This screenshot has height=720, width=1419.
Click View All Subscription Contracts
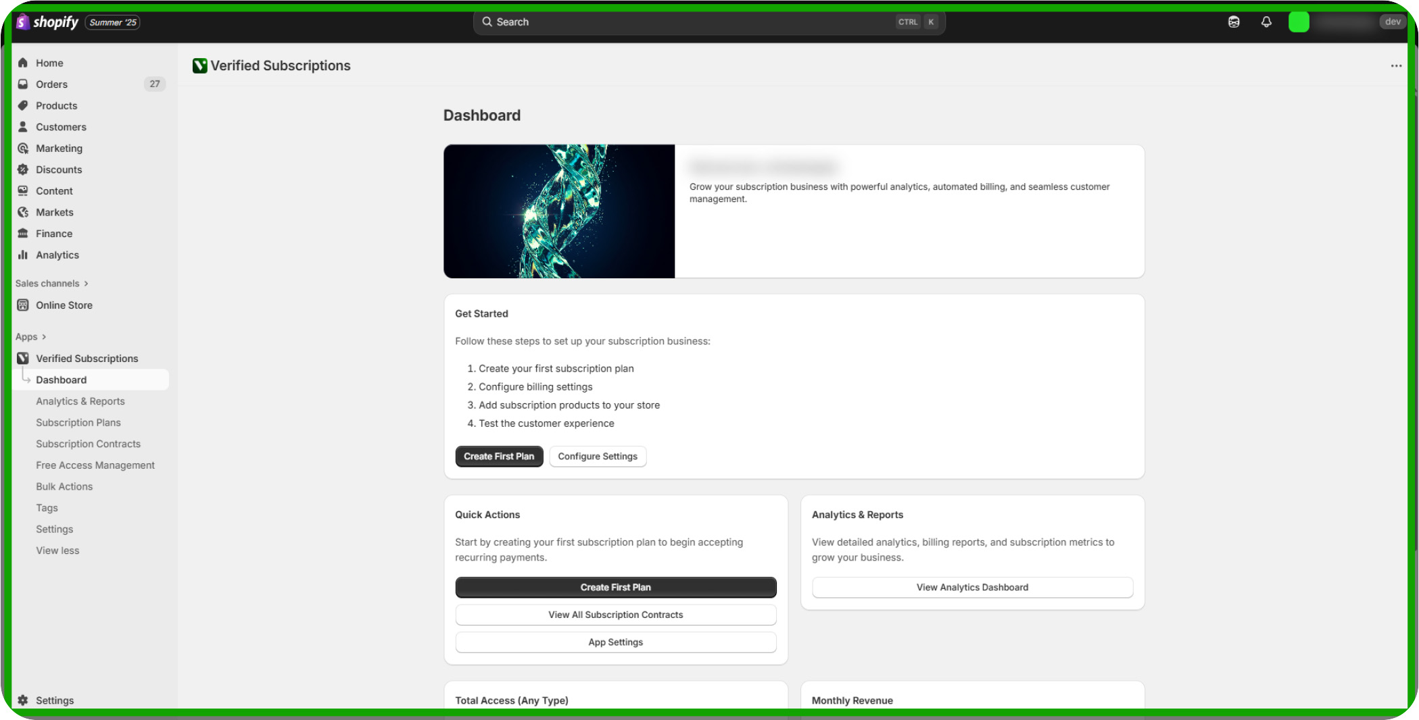coord(616,615)
